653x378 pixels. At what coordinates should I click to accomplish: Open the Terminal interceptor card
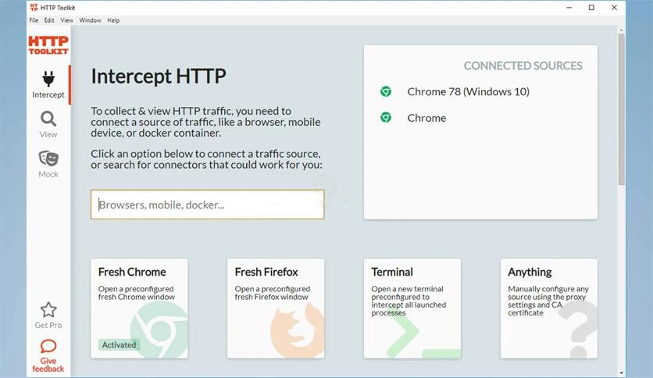(x=412, y=308)
